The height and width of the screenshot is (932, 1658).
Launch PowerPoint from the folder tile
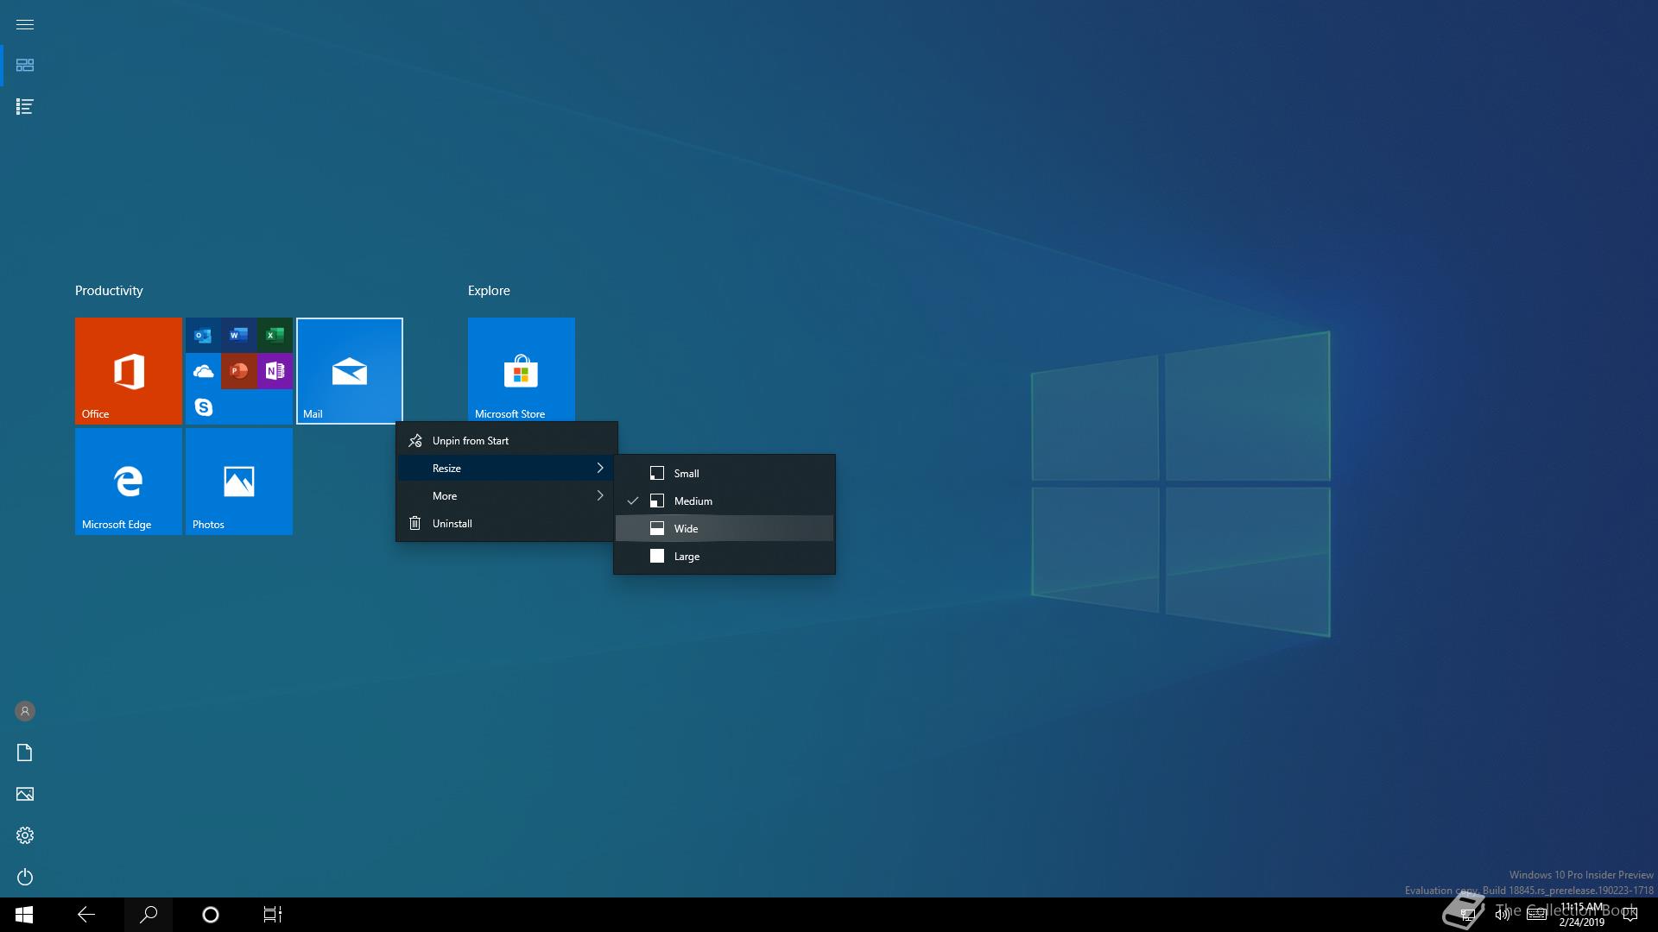click(239, 371)
